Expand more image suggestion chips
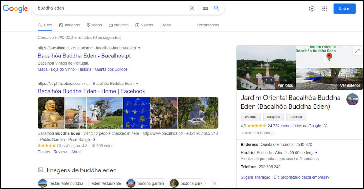Screen dimensions: 364x189 point(214,183)
